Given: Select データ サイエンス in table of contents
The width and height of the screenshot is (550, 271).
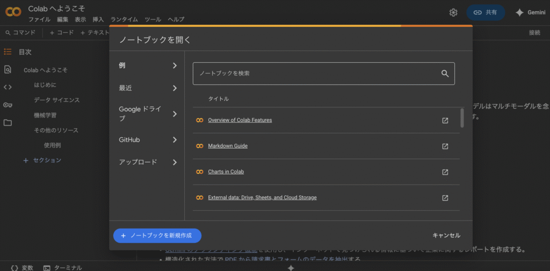Looking at the screenshot, I should (57, 100).
